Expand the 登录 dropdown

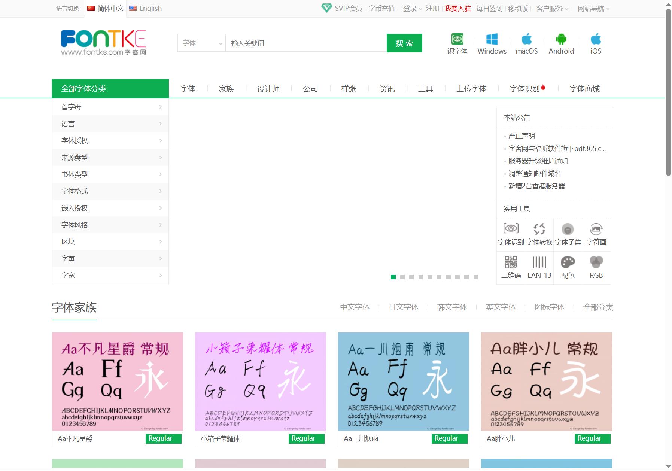tap(413, 9)
